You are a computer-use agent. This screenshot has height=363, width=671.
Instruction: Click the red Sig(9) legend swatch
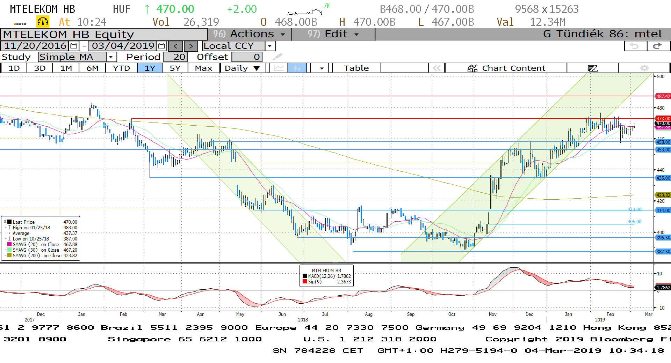(x=305, y=282)
